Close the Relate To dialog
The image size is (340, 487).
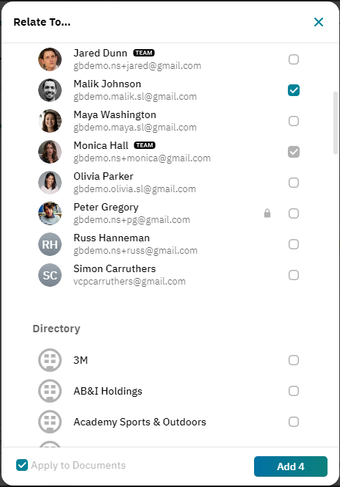[x=319, y=22]
